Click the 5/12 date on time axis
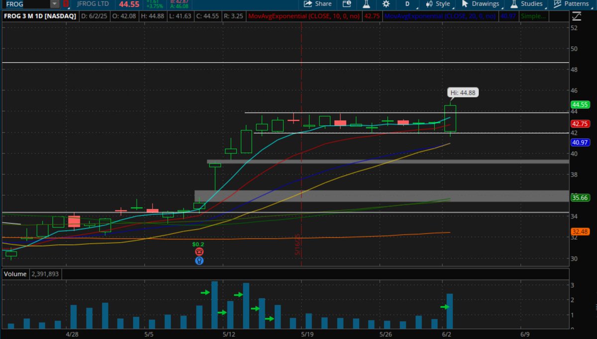 (x=228, y=335)
